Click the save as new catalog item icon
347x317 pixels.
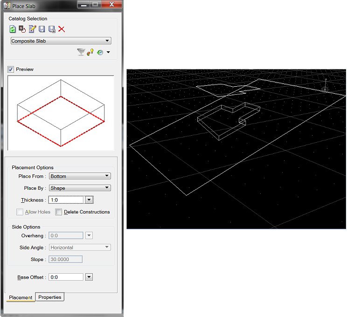pos(52,29)
